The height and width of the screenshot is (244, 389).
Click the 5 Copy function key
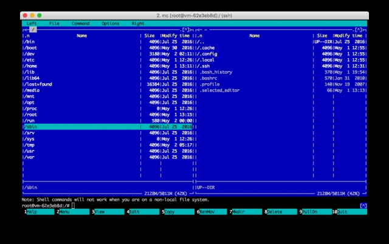(178, 212)
